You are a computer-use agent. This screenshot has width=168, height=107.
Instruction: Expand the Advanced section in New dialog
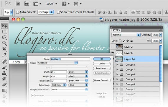pyautogui.click(x=33, y=95)
